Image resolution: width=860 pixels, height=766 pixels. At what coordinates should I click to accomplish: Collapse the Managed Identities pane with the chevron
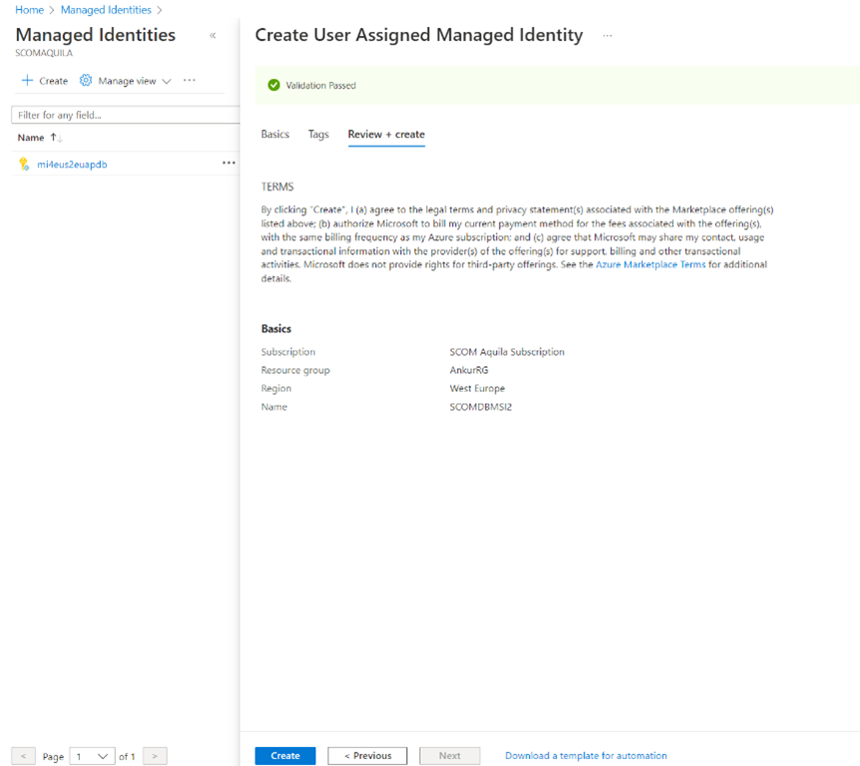[213, 34]
